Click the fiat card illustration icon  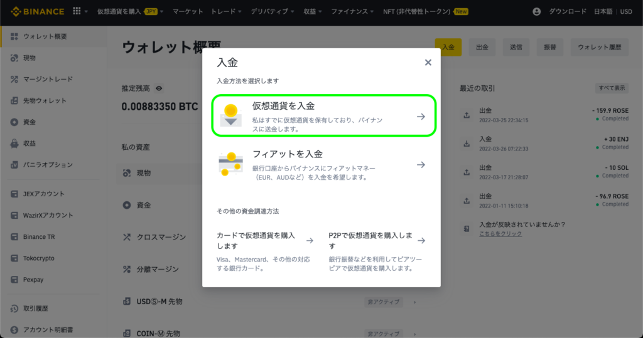(230, 164)
